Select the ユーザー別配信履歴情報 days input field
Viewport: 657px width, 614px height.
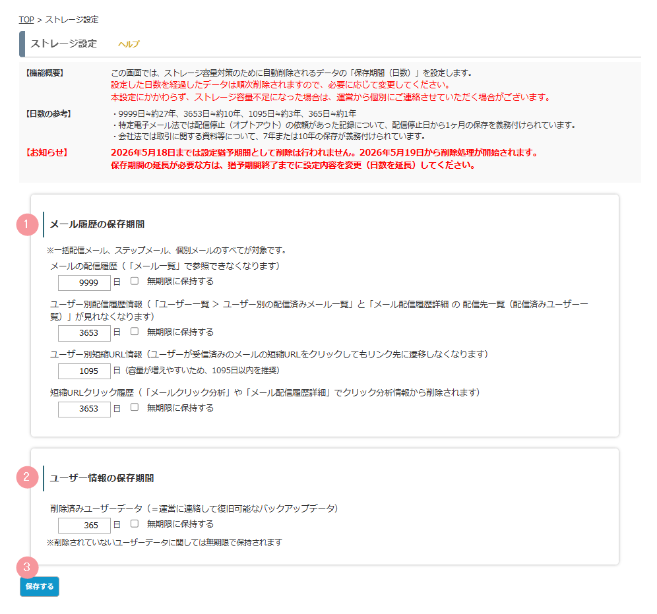(84, 333)
